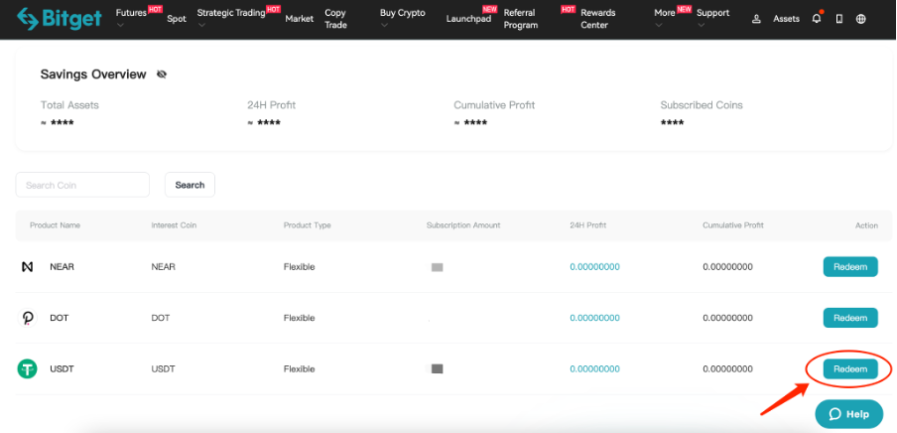Toggle the hide-balance eye icon
This screenshot has width=897, height=433.
coord(162,74)
